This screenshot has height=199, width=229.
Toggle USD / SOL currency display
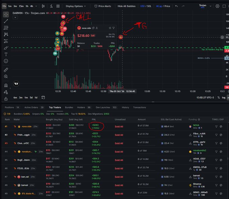click(x=146, y=6)
